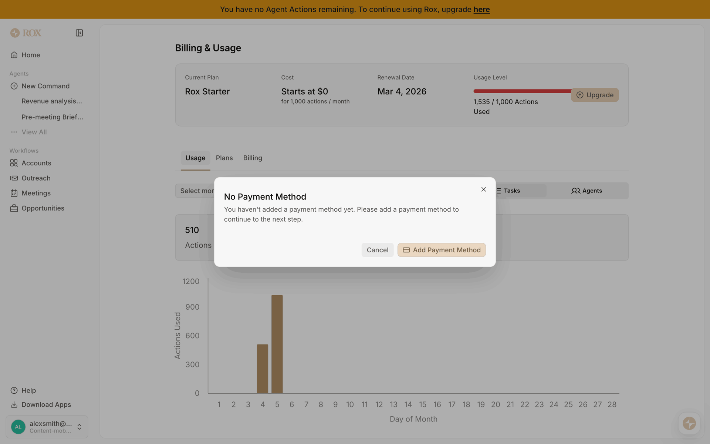The height and width of the screenshot is (444, 710).
Task: Click the day 4 usage bar
Action: pos(263,369)
